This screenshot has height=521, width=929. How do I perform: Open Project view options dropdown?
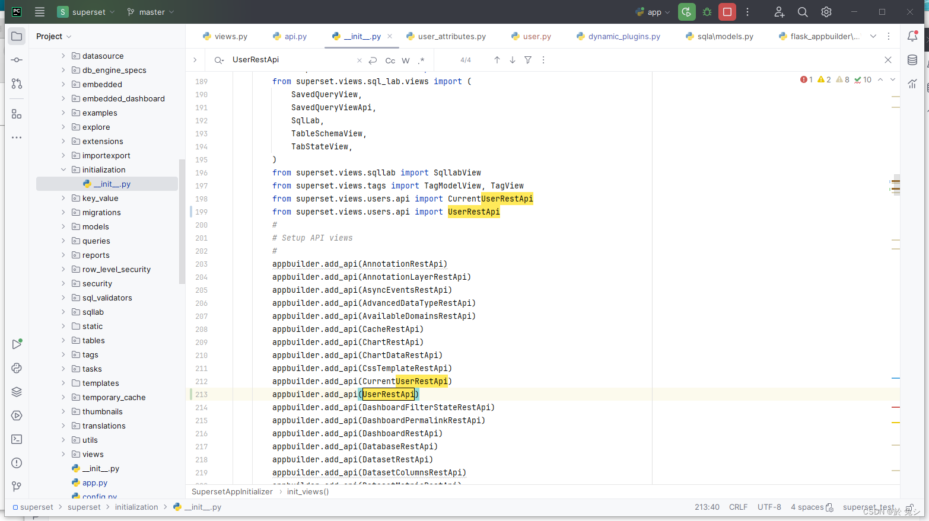[x=54, y=36]
